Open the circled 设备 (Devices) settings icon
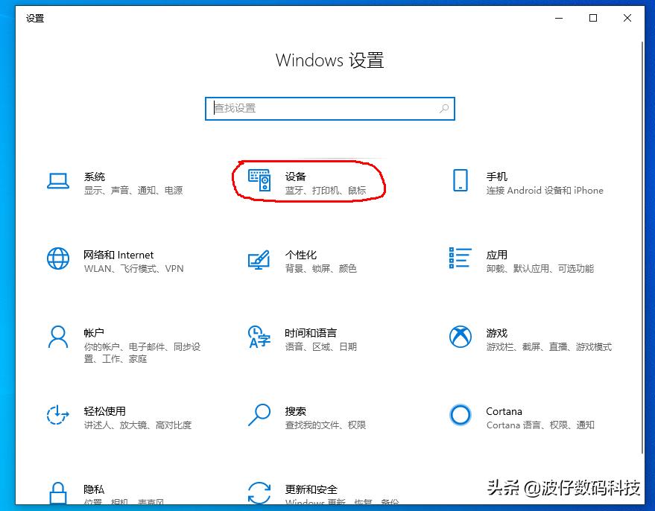The image size is (655, 511). (259, 180)
